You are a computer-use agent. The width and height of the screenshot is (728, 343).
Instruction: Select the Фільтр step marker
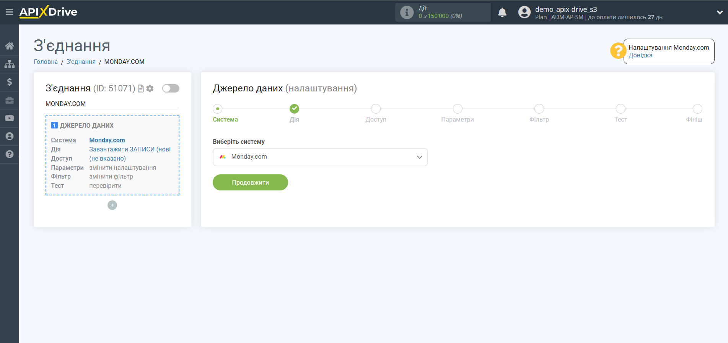click(x=539, y=109)
